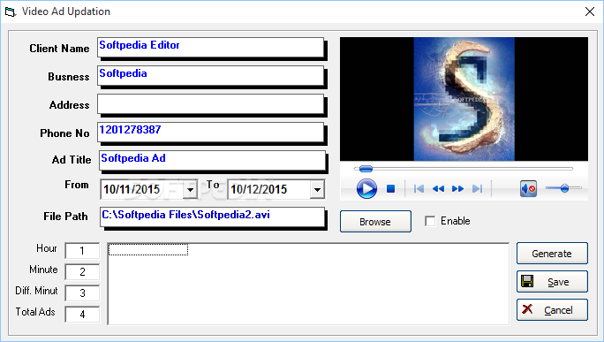Skip to previous track in player
The height and width of the screenshot is (342, 604).
pos(419,188)
